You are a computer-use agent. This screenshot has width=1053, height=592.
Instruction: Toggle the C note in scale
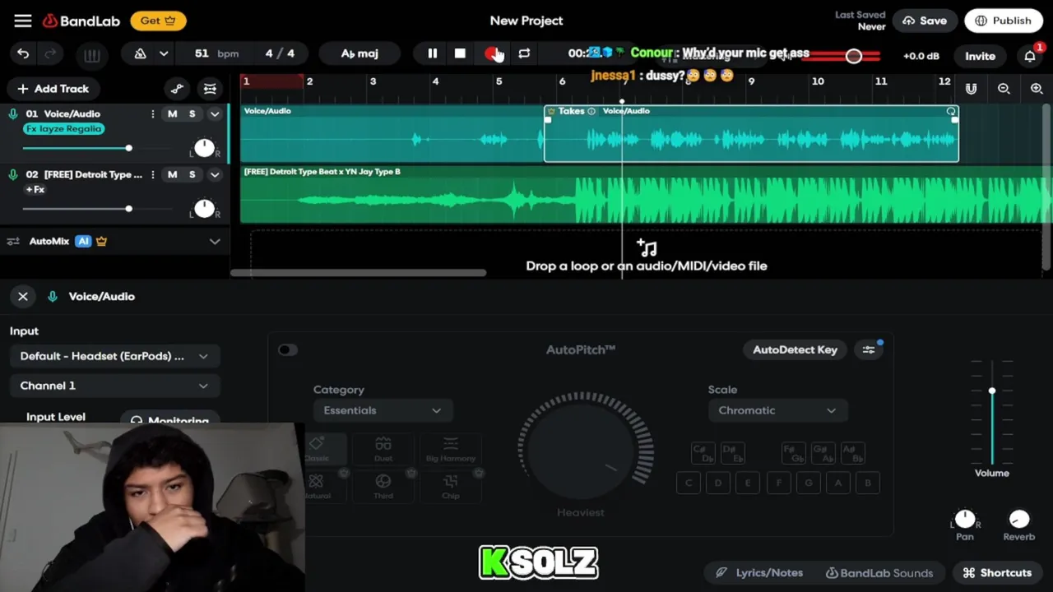[689, 483]
